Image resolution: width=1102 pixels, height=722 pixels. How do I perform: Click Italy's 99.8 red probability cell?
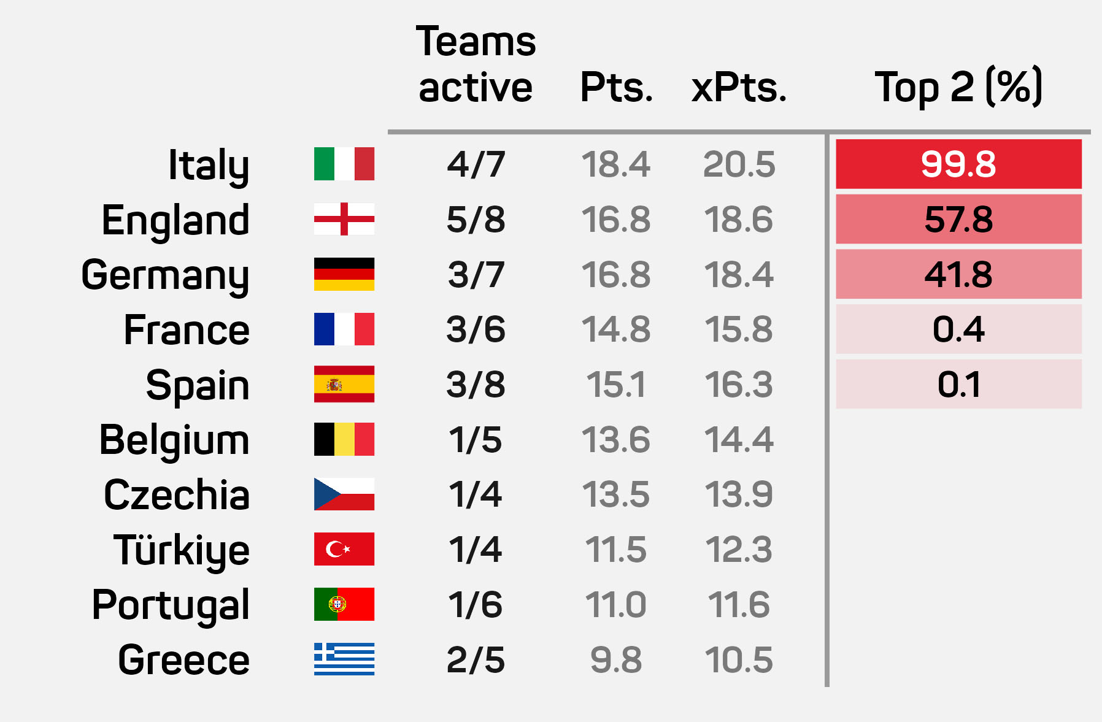958,164
